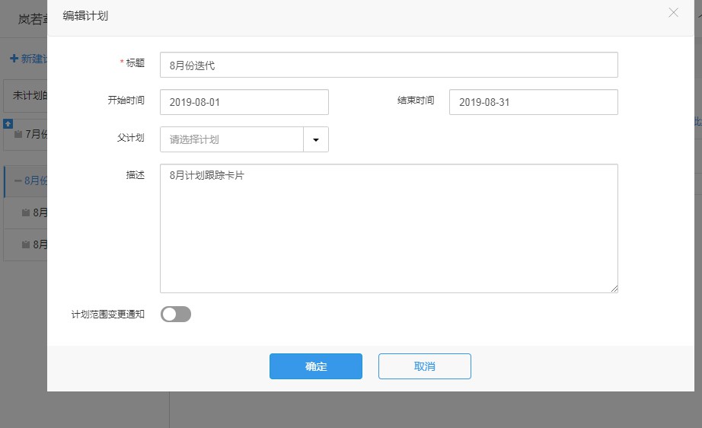Click the second 8月 sub-plan calendar icon
Image resolution: width=702 pixels, height=428 pixels.
pyautogui.click(x=25, y=244)
